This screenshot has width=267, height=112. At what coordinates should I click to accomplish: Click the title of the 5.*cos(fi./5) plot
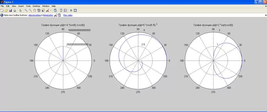click(x=138, y=25)
